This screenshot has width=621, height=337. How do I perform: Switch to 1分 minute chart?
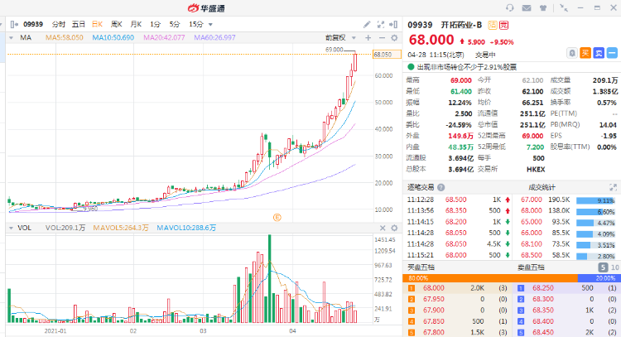point(156,25)
